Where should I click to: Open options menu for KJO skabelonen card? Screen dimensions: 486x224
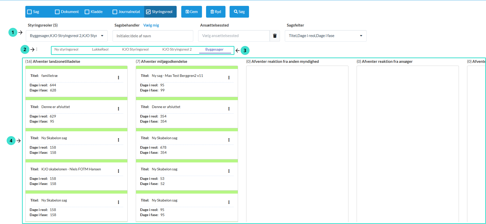118,171
